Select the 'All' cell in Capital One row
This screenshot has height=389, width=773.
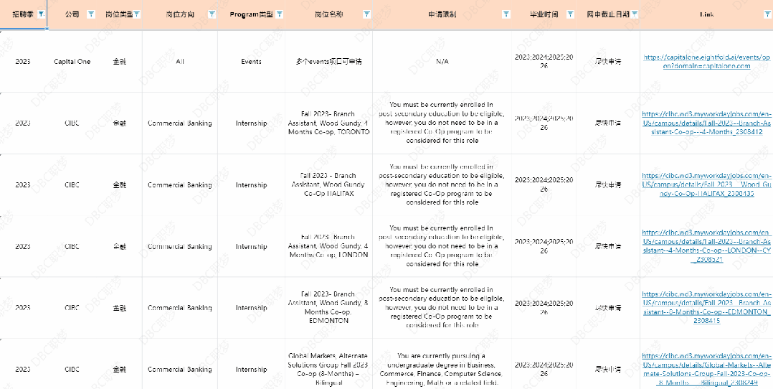coord(180,62)
